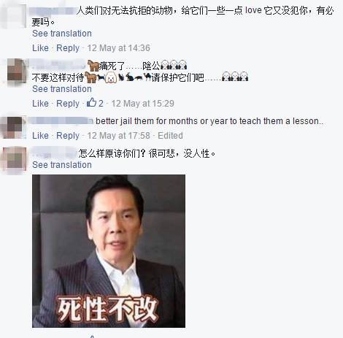This screenshot has height=338, width=343.
Task: Open the 12 May at 14:36 timestamp
Action: [x=119, y=48]
